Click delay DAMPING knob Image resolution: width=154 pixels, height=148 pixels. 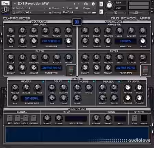(x=64, y=88)
